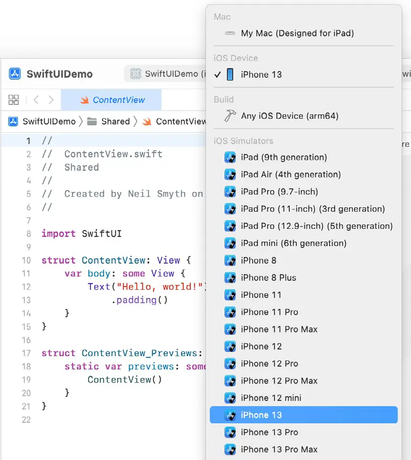Image resolution: width=411 pixels, height=460 pixels.
Task: Click the SwiftUIDemo project title in toolbar
Action: pos(60,74)
